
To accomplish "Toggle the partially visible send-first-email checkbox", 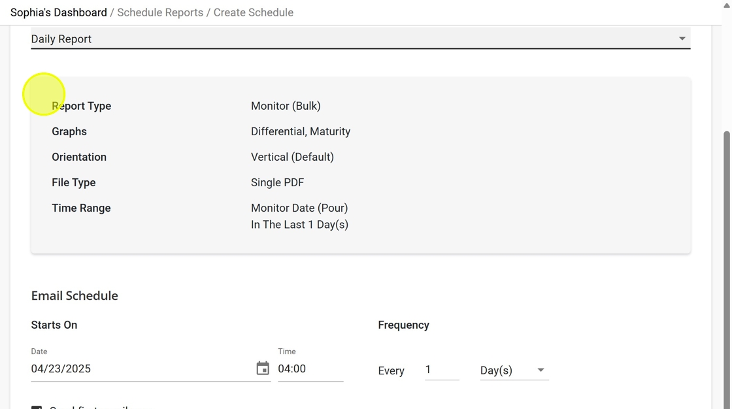I will click(37, 406).
